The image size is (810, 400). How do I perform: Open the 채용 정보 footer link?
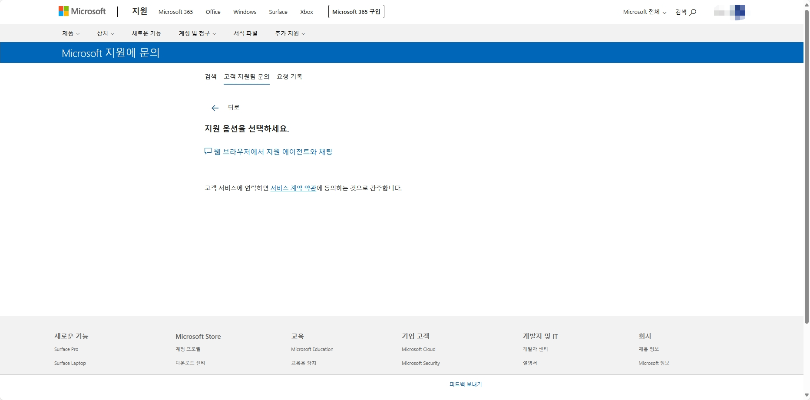[648, 349]
